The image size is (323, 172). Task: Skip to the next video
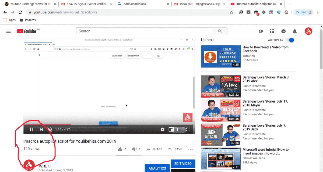(41, 130)
